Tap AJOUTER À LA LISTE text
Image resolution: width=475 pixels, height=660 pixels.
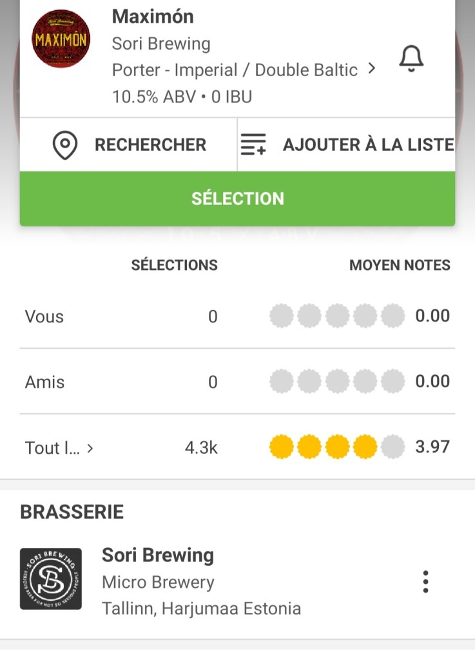click(368, 145)
